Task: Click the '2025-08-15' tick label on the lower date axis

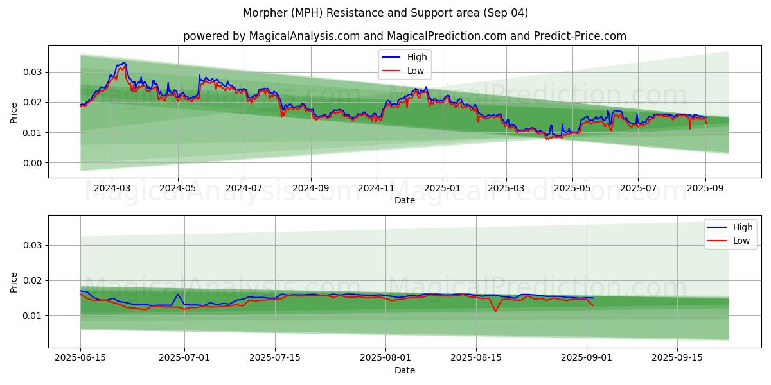Action: (476, 359)
